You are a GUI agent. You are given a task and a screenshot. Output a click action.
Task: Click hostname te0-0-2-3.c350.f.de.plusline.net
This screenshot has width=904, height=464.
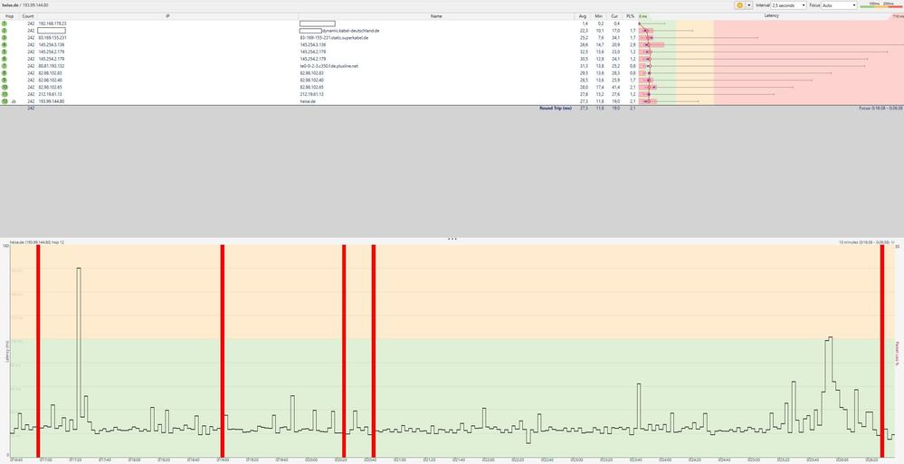(x=329, y=66)
